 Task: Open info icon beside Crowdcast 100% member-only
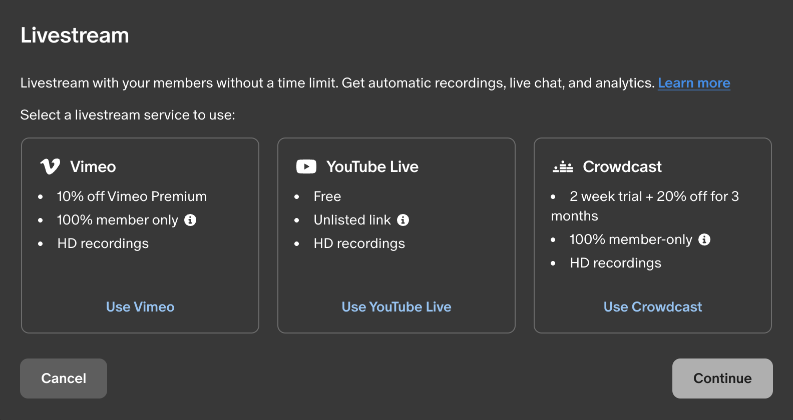coord(704,239)
